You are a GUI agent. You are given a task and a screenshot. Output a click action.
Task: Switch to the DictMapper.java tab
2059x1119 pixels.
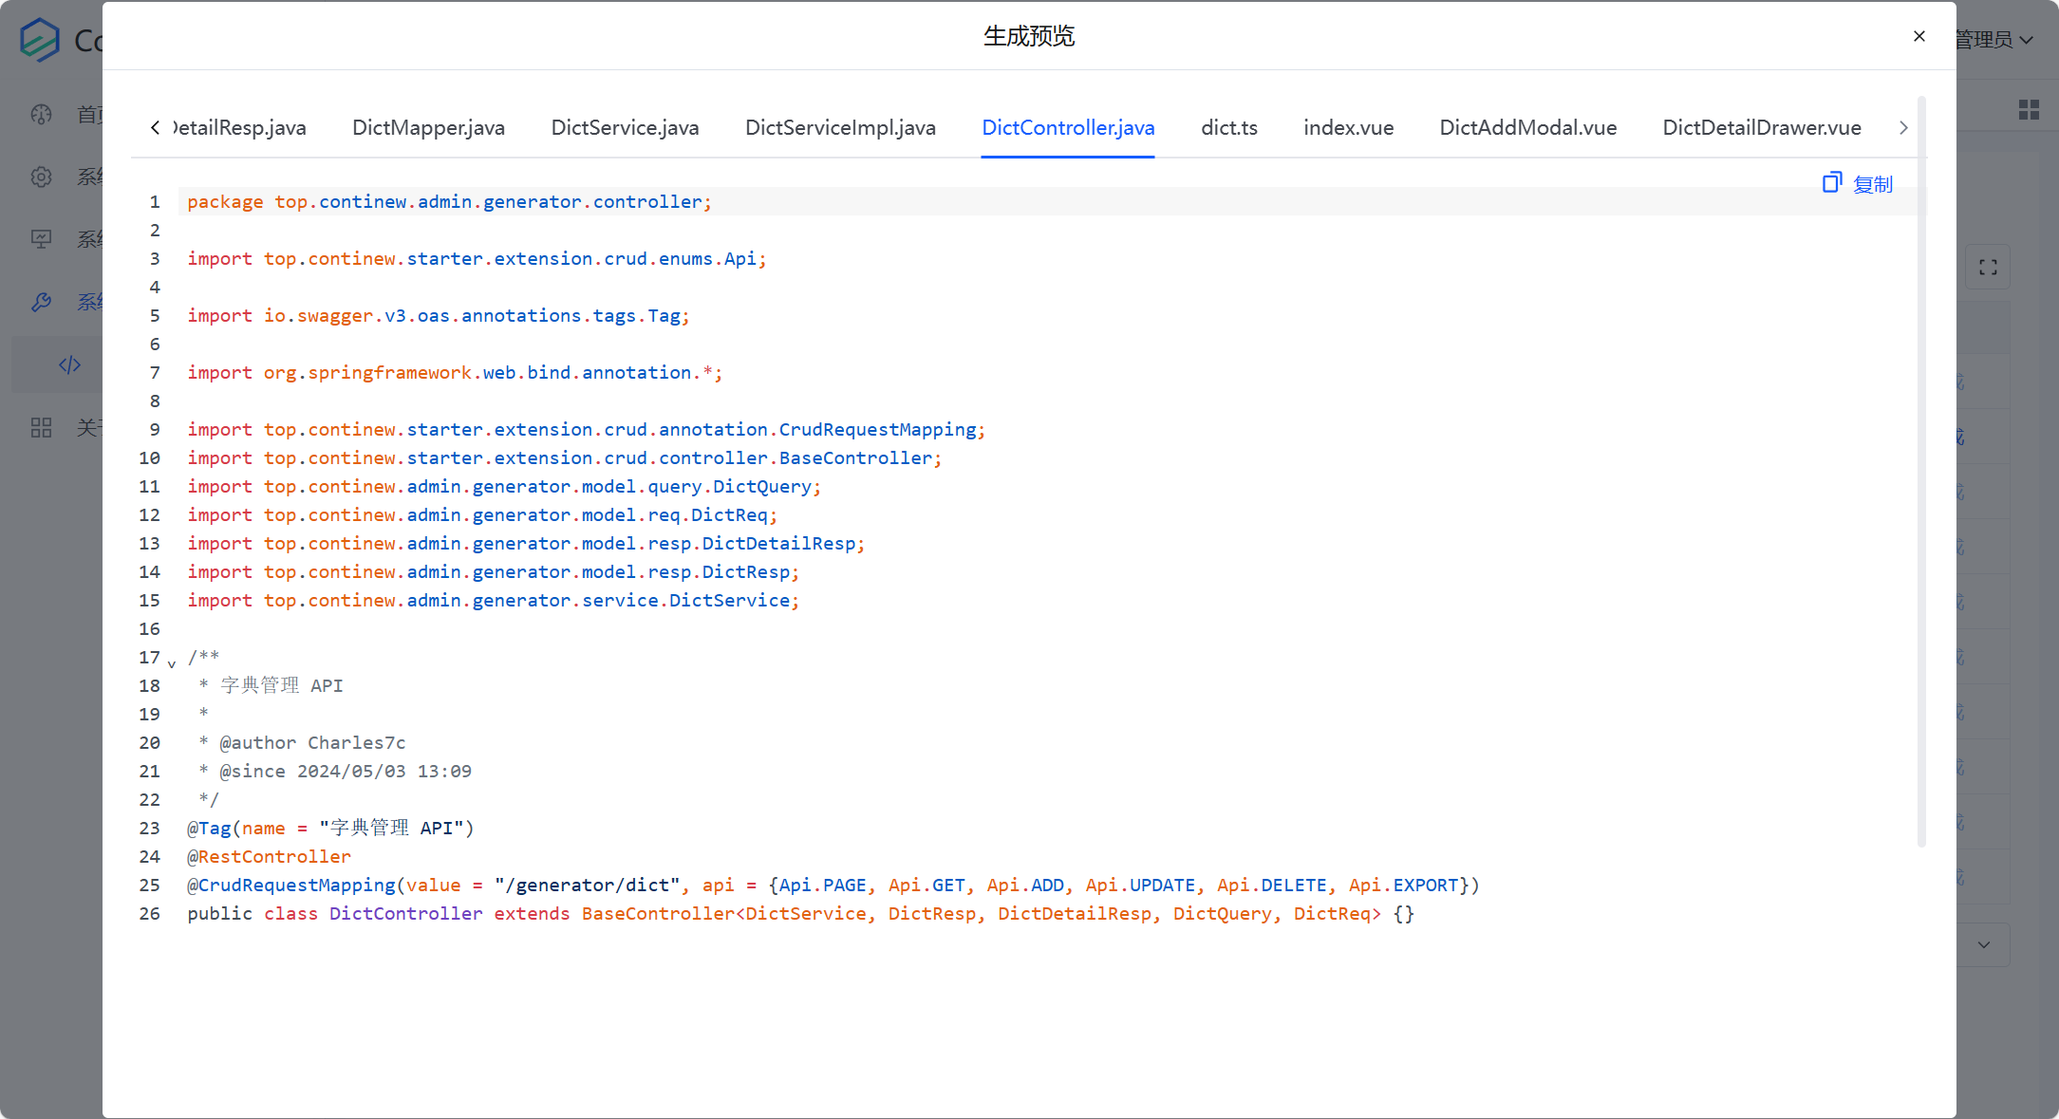[x=428, y=127]
